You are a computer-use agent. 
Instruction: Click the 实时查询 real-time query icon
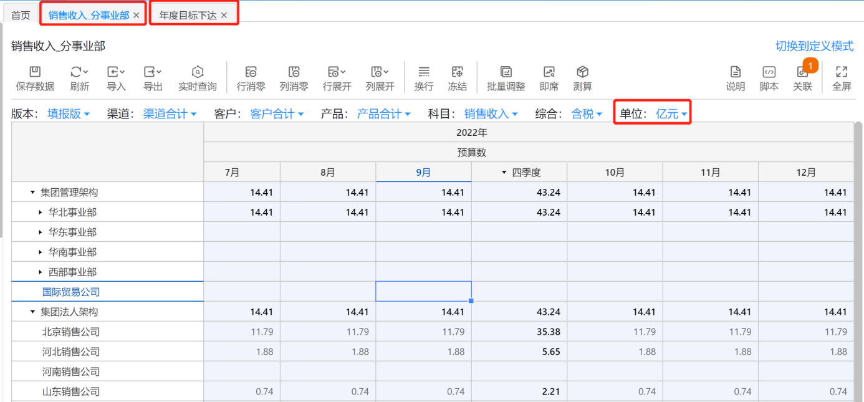tap(197, 72)
